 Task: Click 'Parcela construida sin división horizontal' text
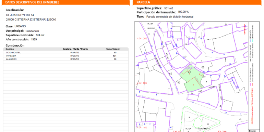pos(170,17)
